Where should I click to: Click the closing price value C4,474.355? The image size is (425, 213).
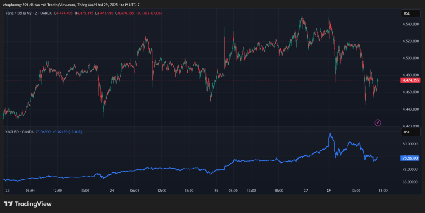(127, 13)
